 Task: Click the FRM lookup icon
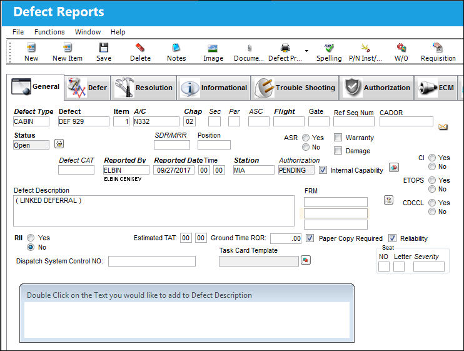[x=388, y=200]
